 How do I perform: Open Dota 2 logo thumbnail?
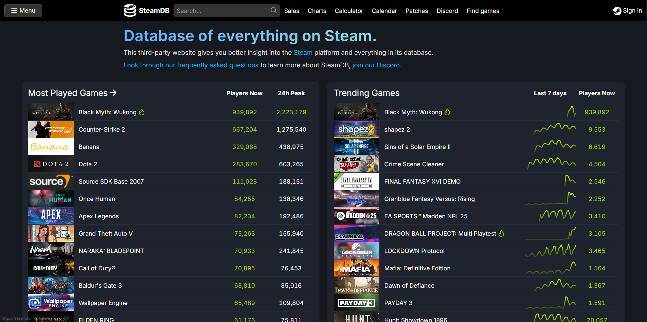51,164
